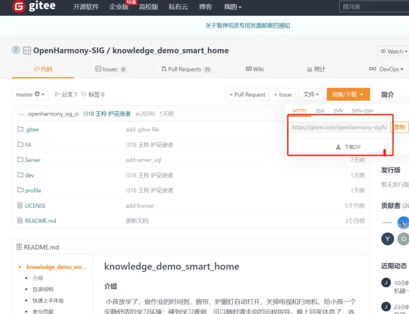Switch to the Issues tab
Viewport: 409px width, 314px height.
click(x=111, y=69)
